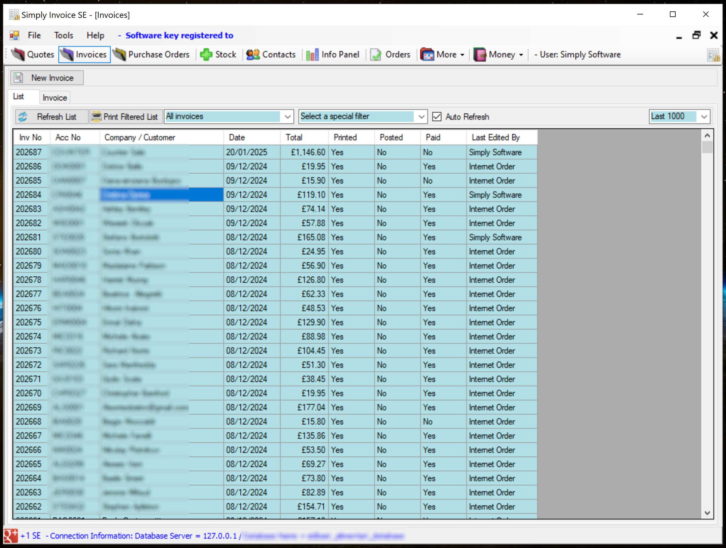Open the Tools menu
Viewport: 726px width, 548px height.
click(x=64, y=35)
